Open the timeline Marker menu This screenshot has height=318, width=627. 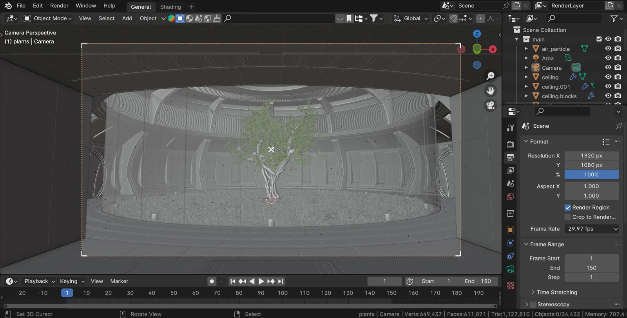coord(119,281)
